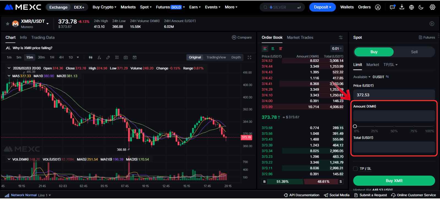Click the Network Normal signal icon
The image size is (440, 200).
coord(7,195)
